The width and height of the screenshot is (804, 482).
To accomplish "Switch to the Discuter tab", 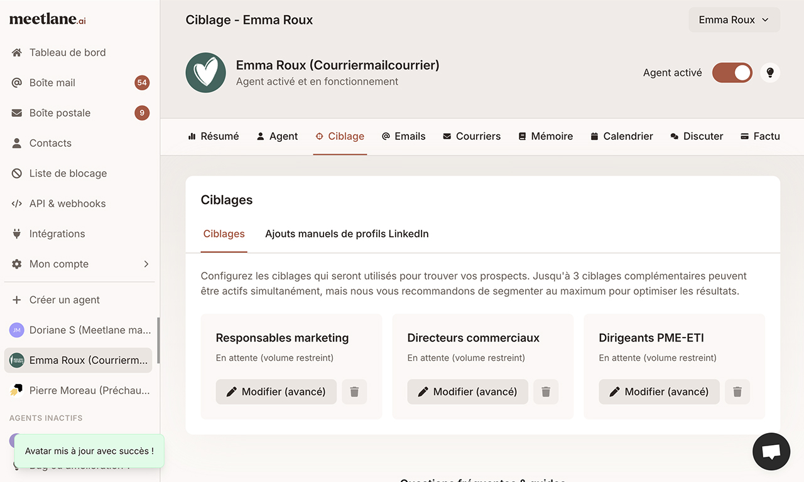I will [x=697, y=136].
